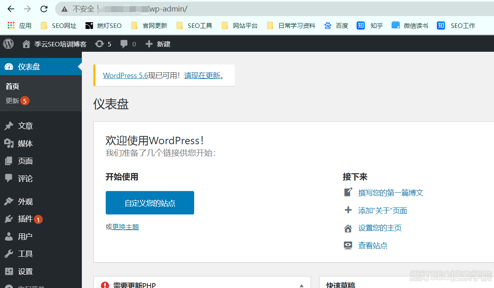Screen dimensions: 494x288
Task: Collapse the 需要更新PHP panel arrow
Action: (x=302, y=286)
